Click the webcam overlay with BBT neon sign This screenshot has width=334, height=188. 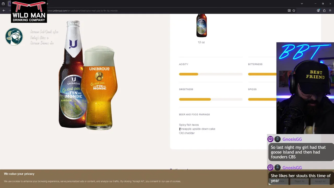click(x=305, y=88)
